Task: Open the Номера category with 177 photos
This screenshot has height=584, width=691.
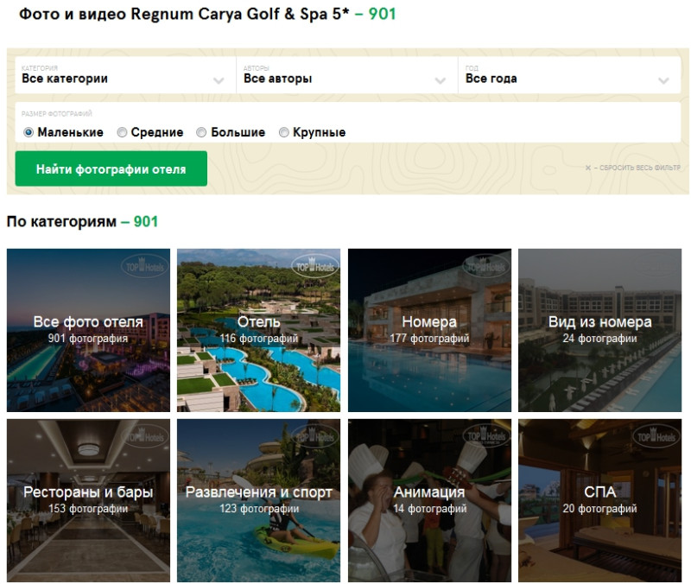Action: point(429,330)
